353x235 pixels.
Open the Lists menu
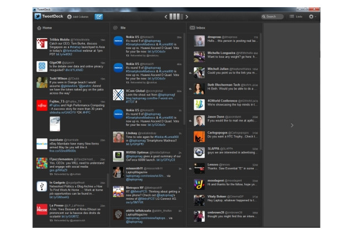tap(296, 17)
